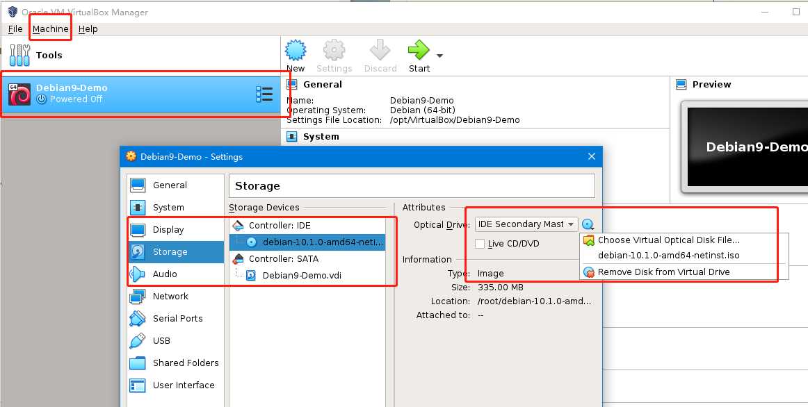Open Serial Ports settings category

[175, 319]
